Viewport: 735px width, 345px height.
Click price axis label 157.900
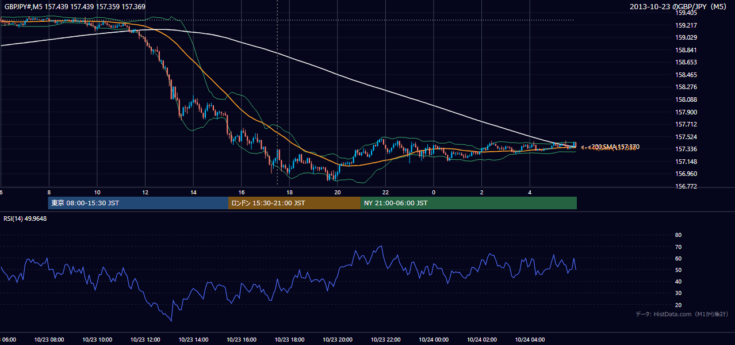pos(686,112)
